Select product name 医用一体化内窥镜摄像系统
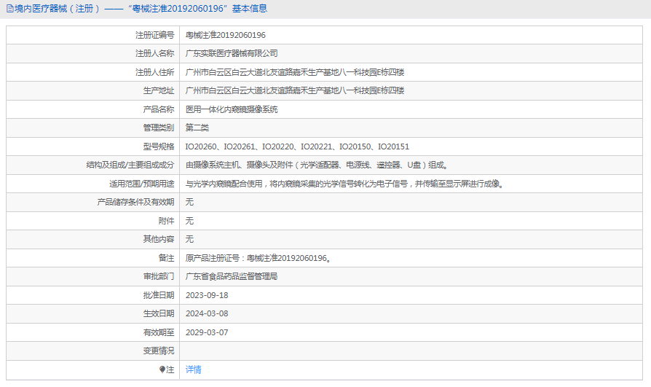Screen dimensions: 651x387 point(232,109)
